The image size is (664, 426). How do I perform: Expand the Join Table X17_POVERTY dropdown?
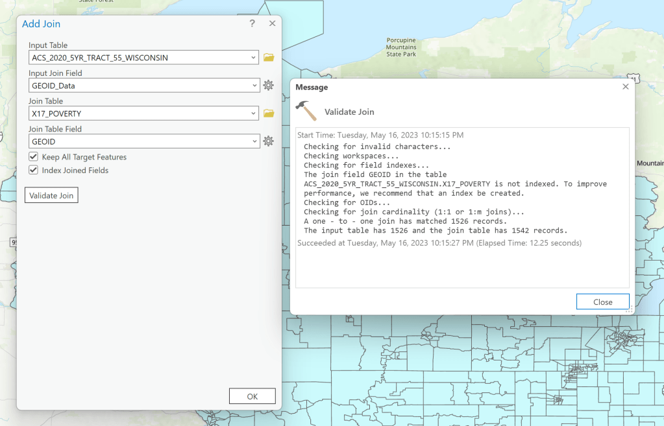point(254,113)
